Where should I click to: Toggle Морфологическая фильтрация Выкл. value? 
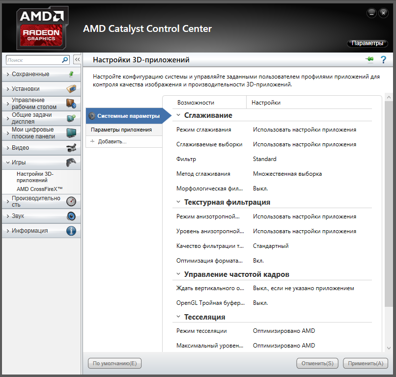[x=260, y=188]
